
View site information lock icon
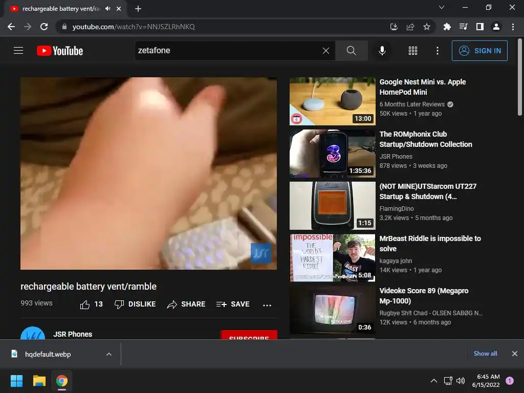point(64,27)
